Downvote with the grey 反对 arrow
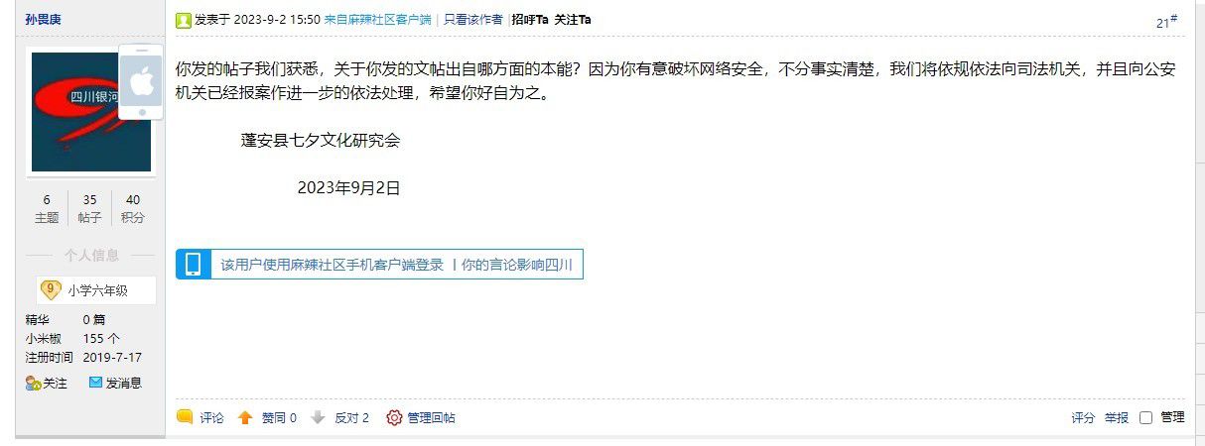 318,417
